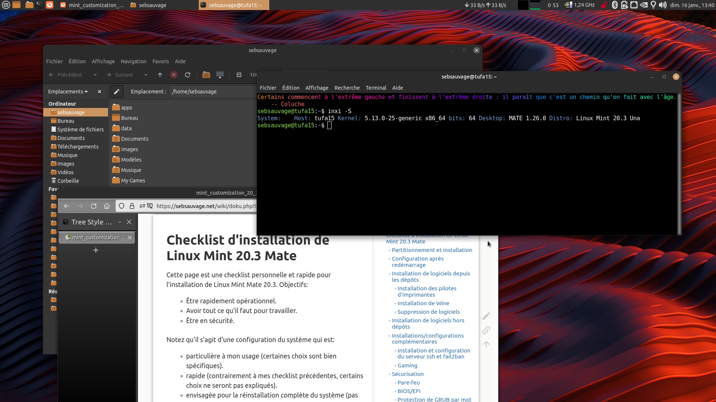Click the computer icon in file manager toolbar
716x402 pixels.
(220, 75)
